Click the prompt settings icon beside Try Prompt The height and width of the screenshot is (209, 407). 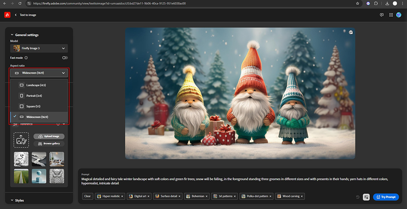tap(366, 197)
